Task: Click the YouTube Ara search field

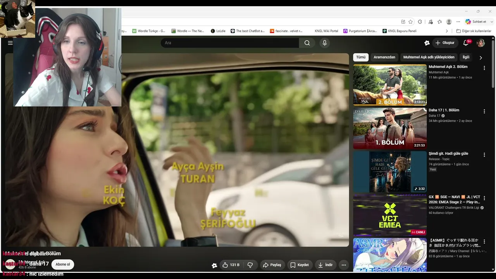Action: tap(230, 43)
